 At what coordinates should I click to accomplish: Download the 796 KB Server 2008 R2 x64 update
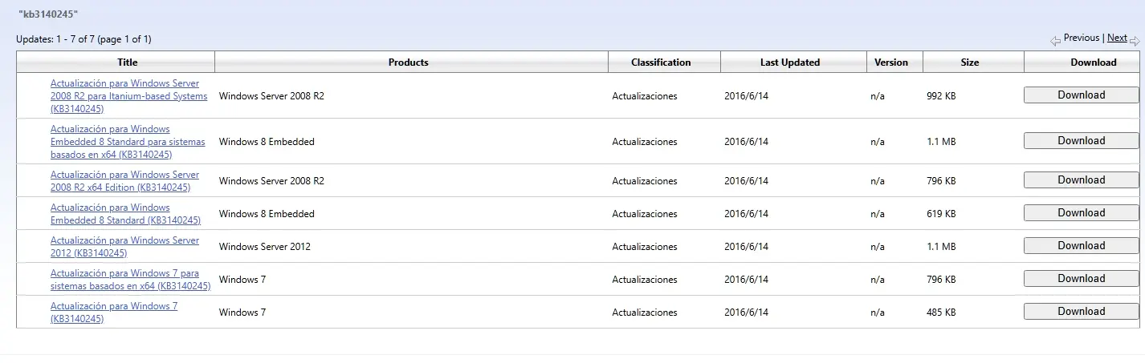click(1081, 179)
